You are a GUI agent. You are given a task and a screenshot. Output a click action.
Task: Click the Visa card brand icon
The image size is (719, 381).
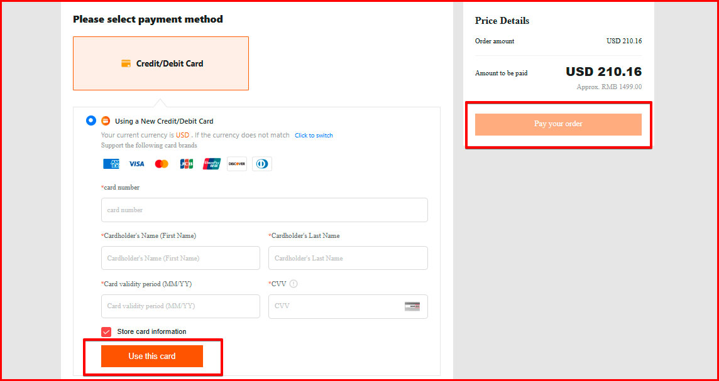click(136, 164)
